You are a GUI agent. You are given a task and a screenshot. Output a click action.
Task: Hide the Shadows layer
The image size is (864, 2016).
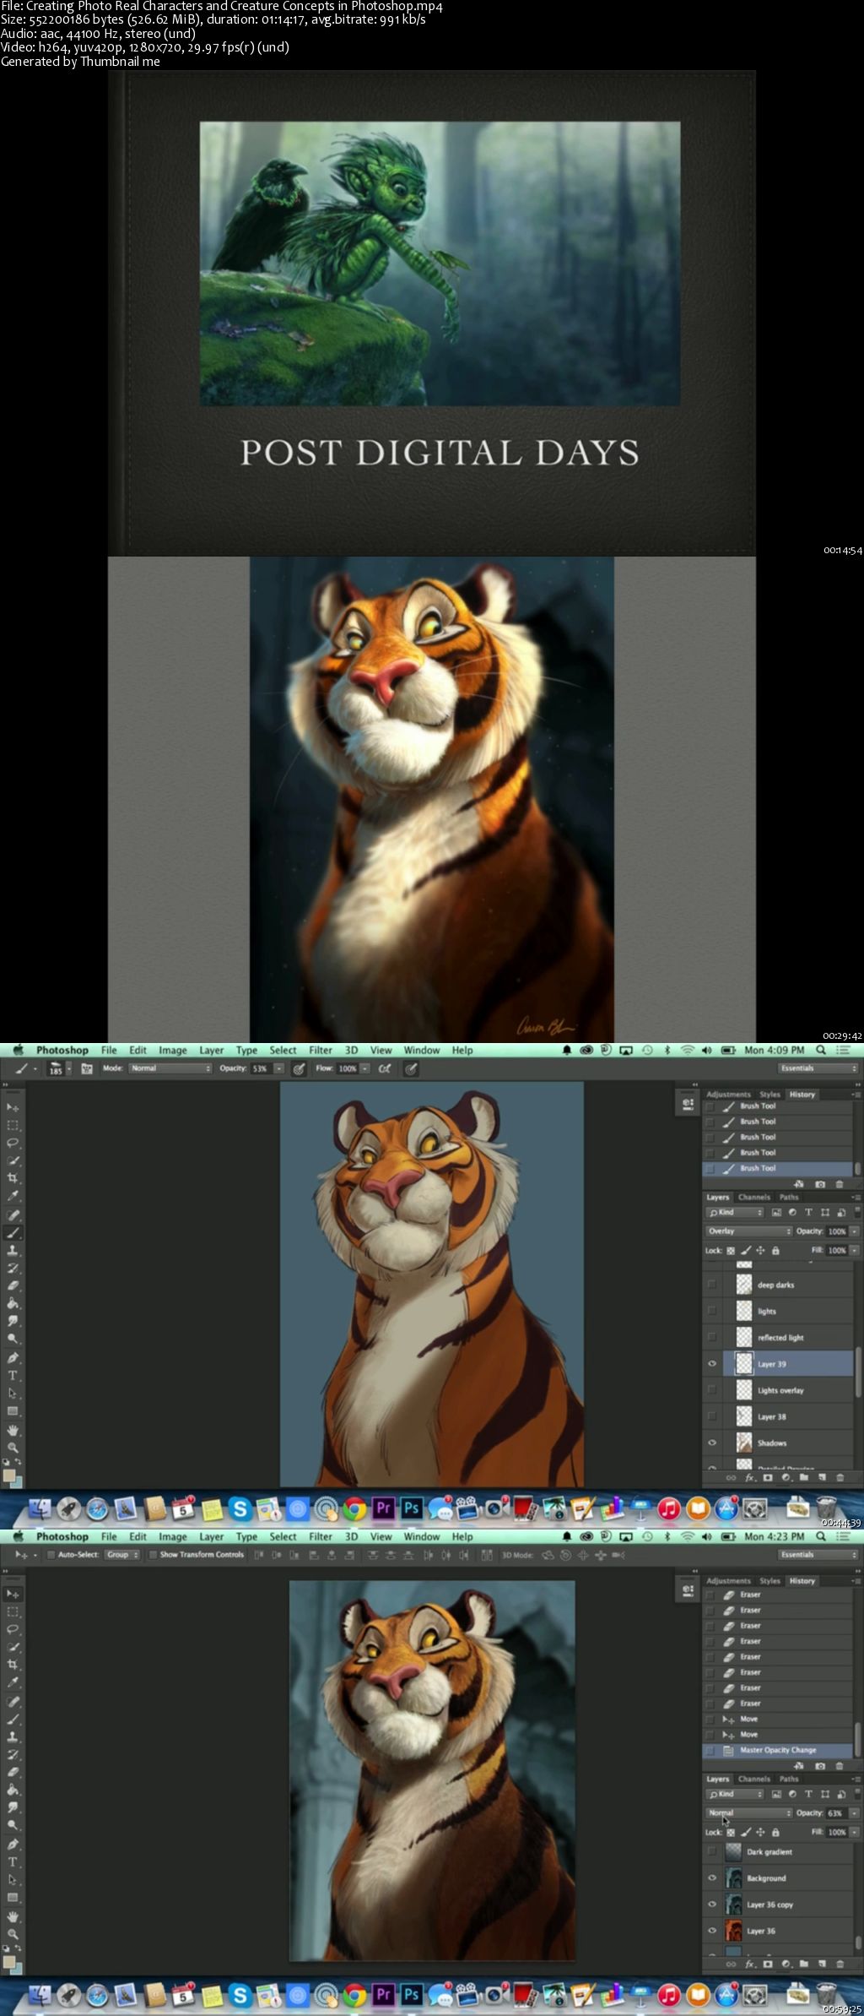712,1443
